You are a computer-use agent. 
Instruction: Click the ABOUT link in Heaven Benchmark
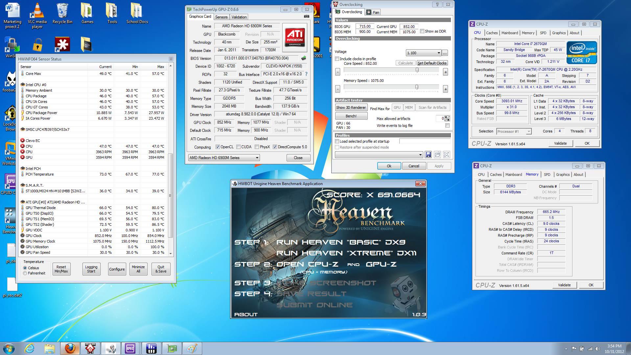click(x=245, y=315)
